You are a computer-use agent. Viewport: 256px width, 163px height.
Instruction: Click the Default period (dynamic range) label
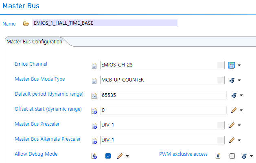pyautogui.click(x=49, y=94)
